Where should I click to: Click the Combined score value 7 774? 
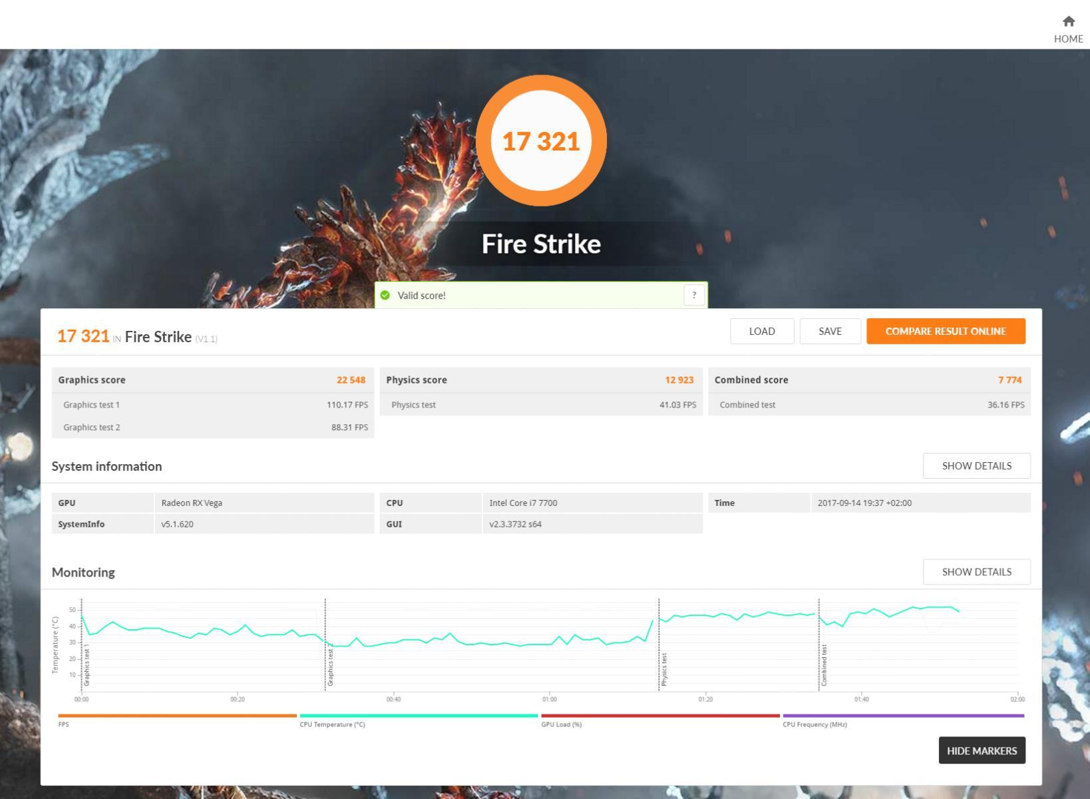[x=1009, y=380]
